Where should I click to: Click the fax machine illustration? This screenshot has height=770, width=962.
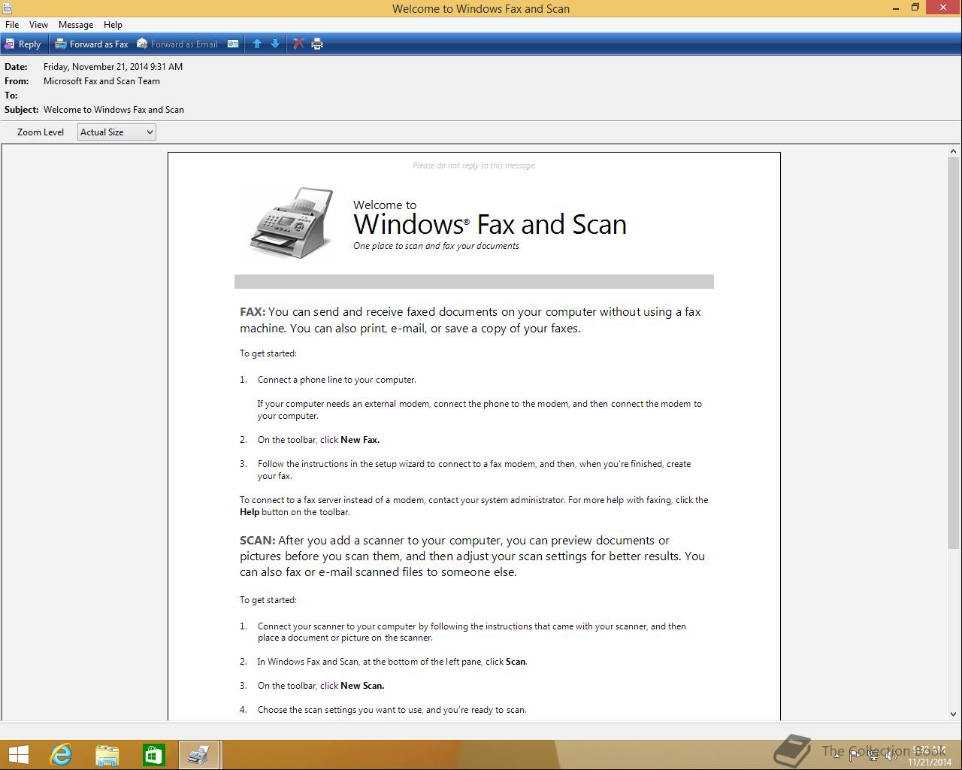292,223
